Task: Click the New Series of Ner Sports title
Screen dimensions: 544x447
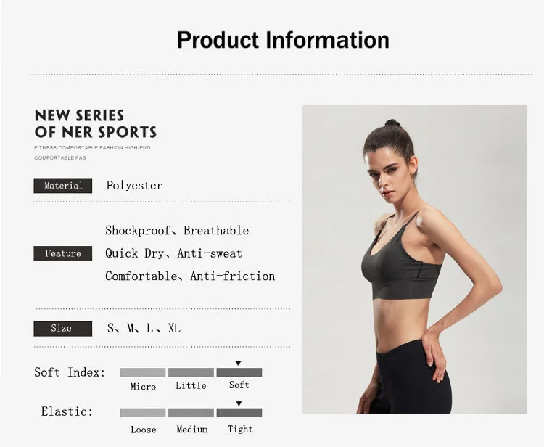Action: pyautogui.click(x=96, y=124)
